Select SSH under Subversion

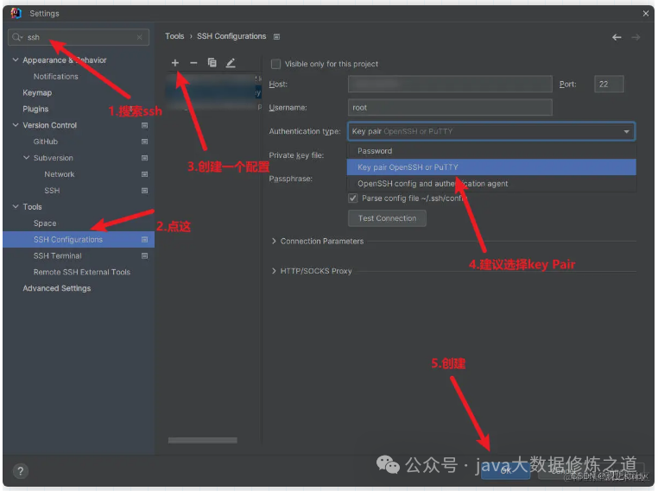point(52,191)
